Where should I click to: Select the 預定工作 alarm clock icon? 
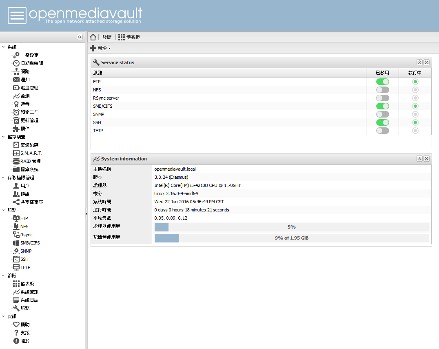(x=16, y=112)
